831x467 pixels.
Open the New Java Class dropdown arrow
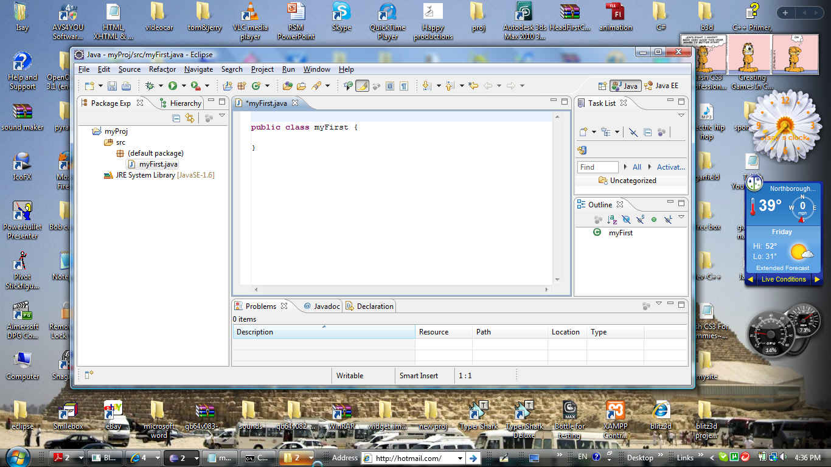click(267, 86)
